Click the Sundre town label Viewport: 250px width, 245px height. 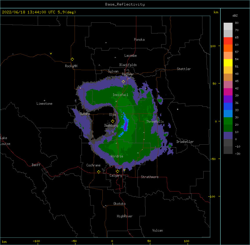coord(85,114)
